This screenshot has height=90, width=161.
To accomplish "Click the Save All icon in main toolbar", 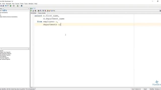I will pos(3,6).
